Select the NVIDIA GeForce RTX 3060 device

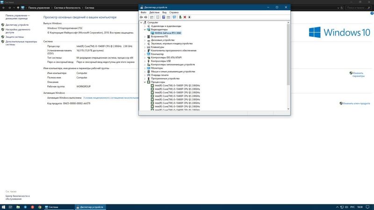click(x=168, y=33)
